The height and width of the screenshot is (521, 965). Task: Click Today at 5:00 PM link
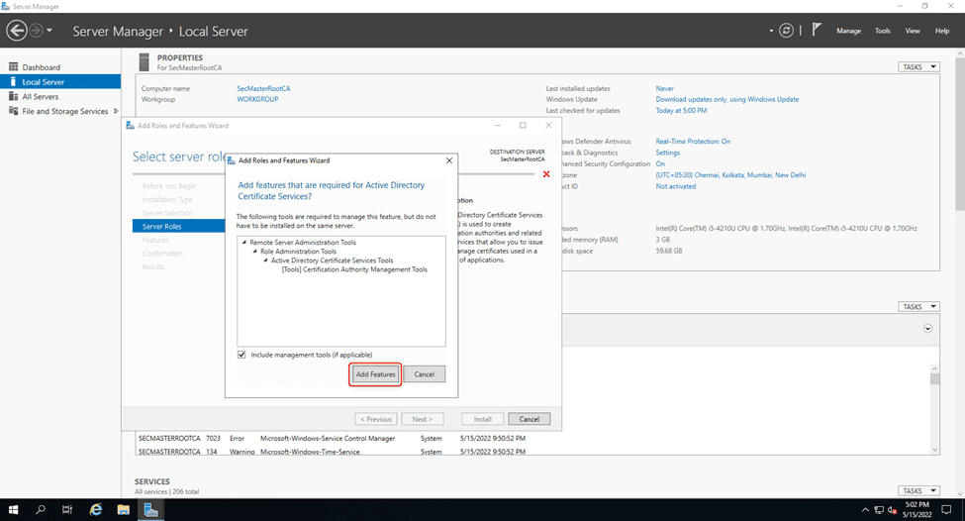tap(681, 111)
